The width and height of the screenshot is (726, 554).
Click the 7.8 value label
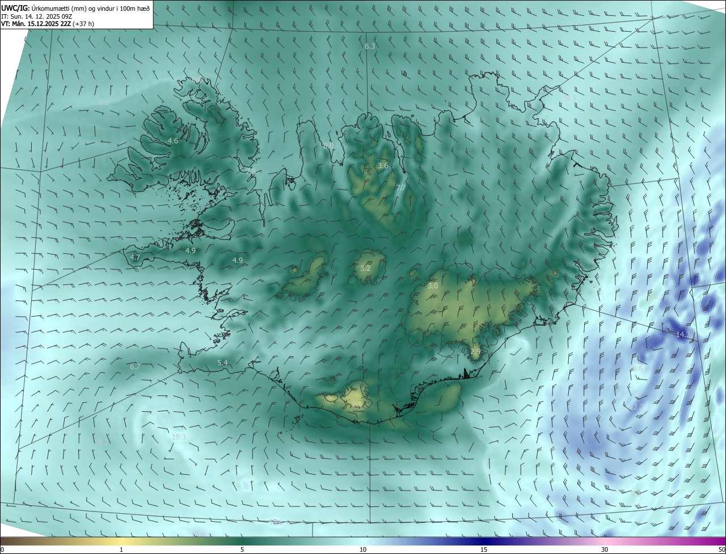(251, 171)
